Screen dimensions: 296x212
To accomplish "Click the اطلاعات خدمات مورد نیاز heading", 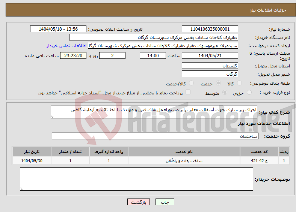I will pos(264,124).
